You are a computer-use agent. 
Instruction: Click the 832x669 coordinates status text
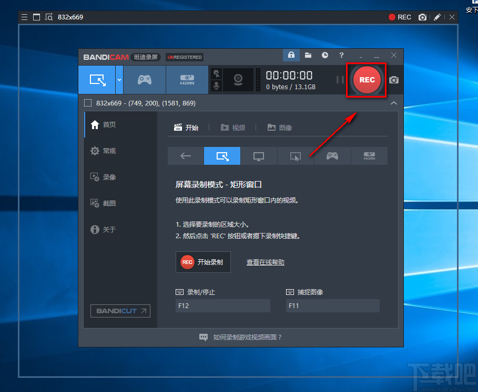[x=146, y=103]
